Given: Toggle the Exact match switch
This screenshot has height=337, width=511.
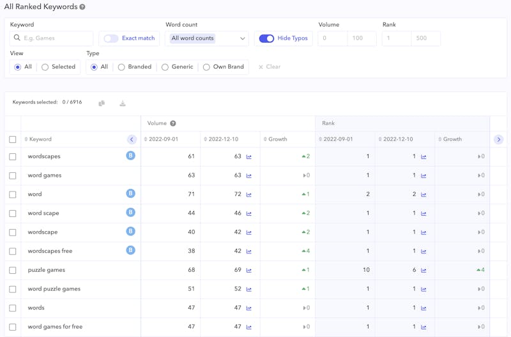Looking at the screenshot, I should (x=111, y=38).
